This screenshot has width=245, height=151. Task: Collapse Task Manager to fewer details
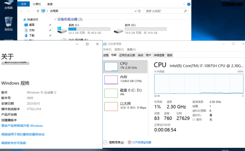(114, 142)
